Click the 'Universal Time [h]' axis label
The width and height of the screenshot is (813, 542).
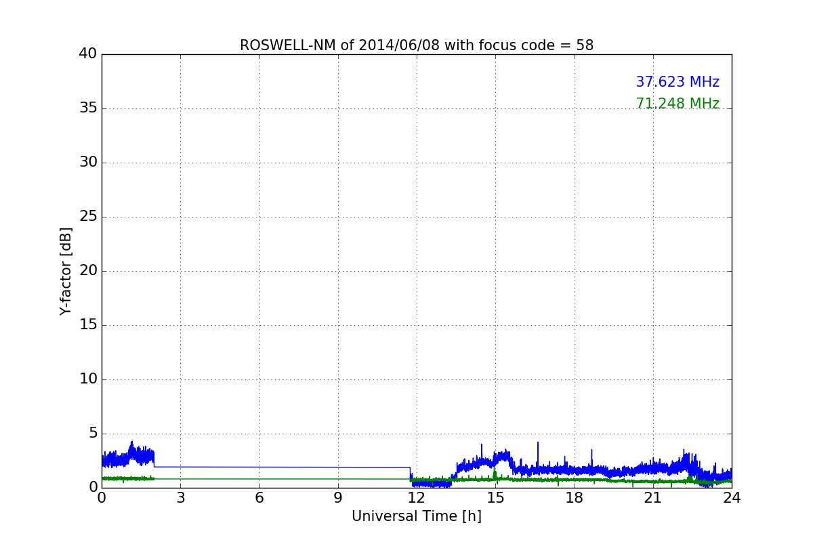tap(417, 516)
